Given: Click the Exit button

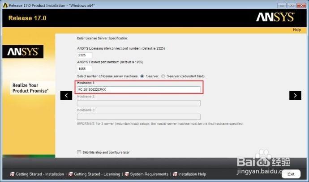Looking at the screenshot, I should tap(291, 174).
